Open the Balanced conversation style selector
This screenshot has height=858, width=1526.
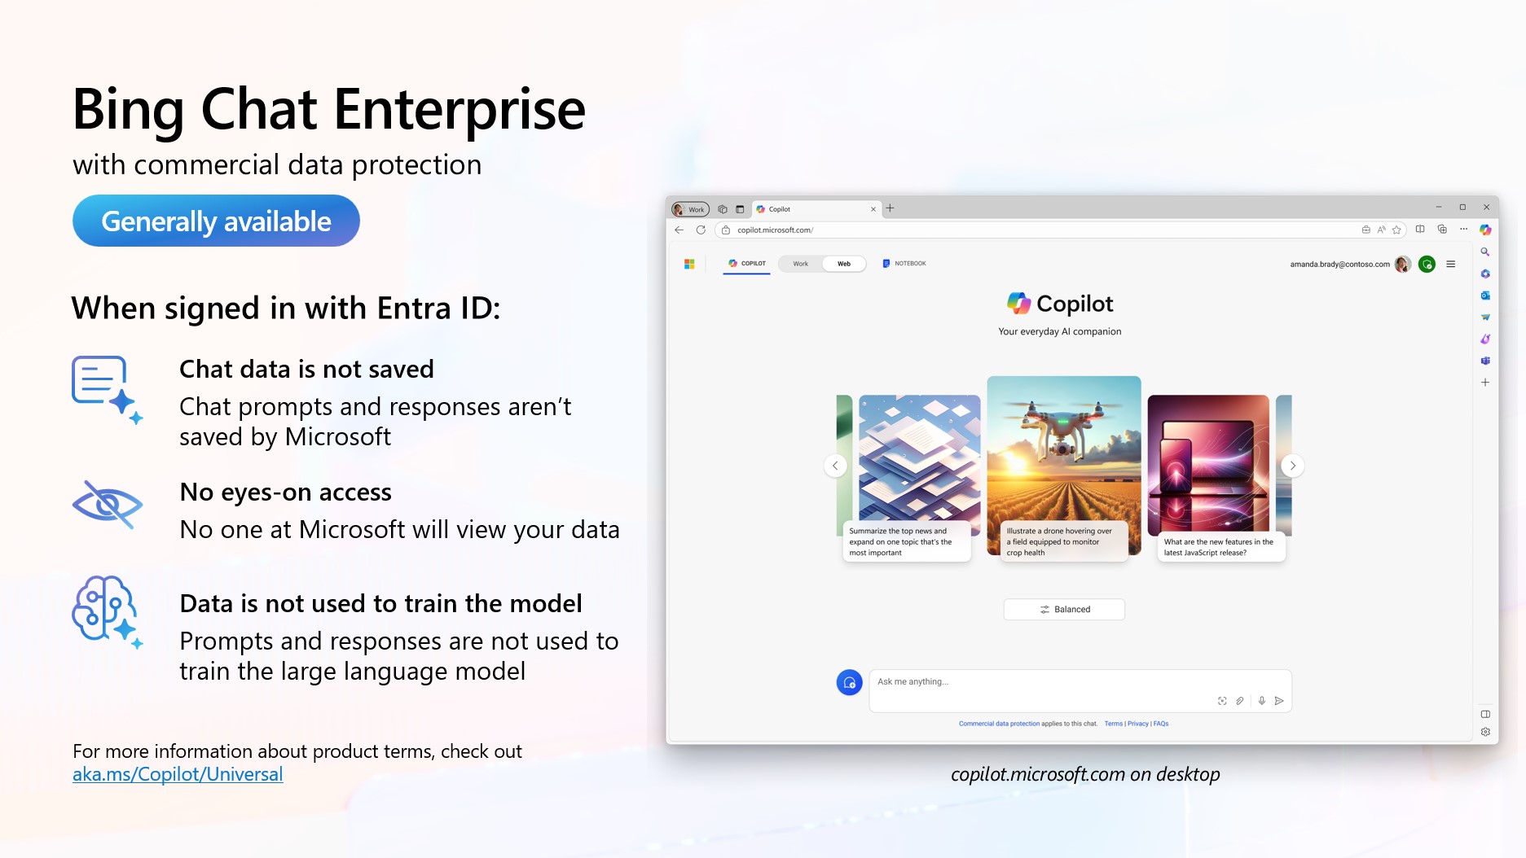click(1064, 610)
